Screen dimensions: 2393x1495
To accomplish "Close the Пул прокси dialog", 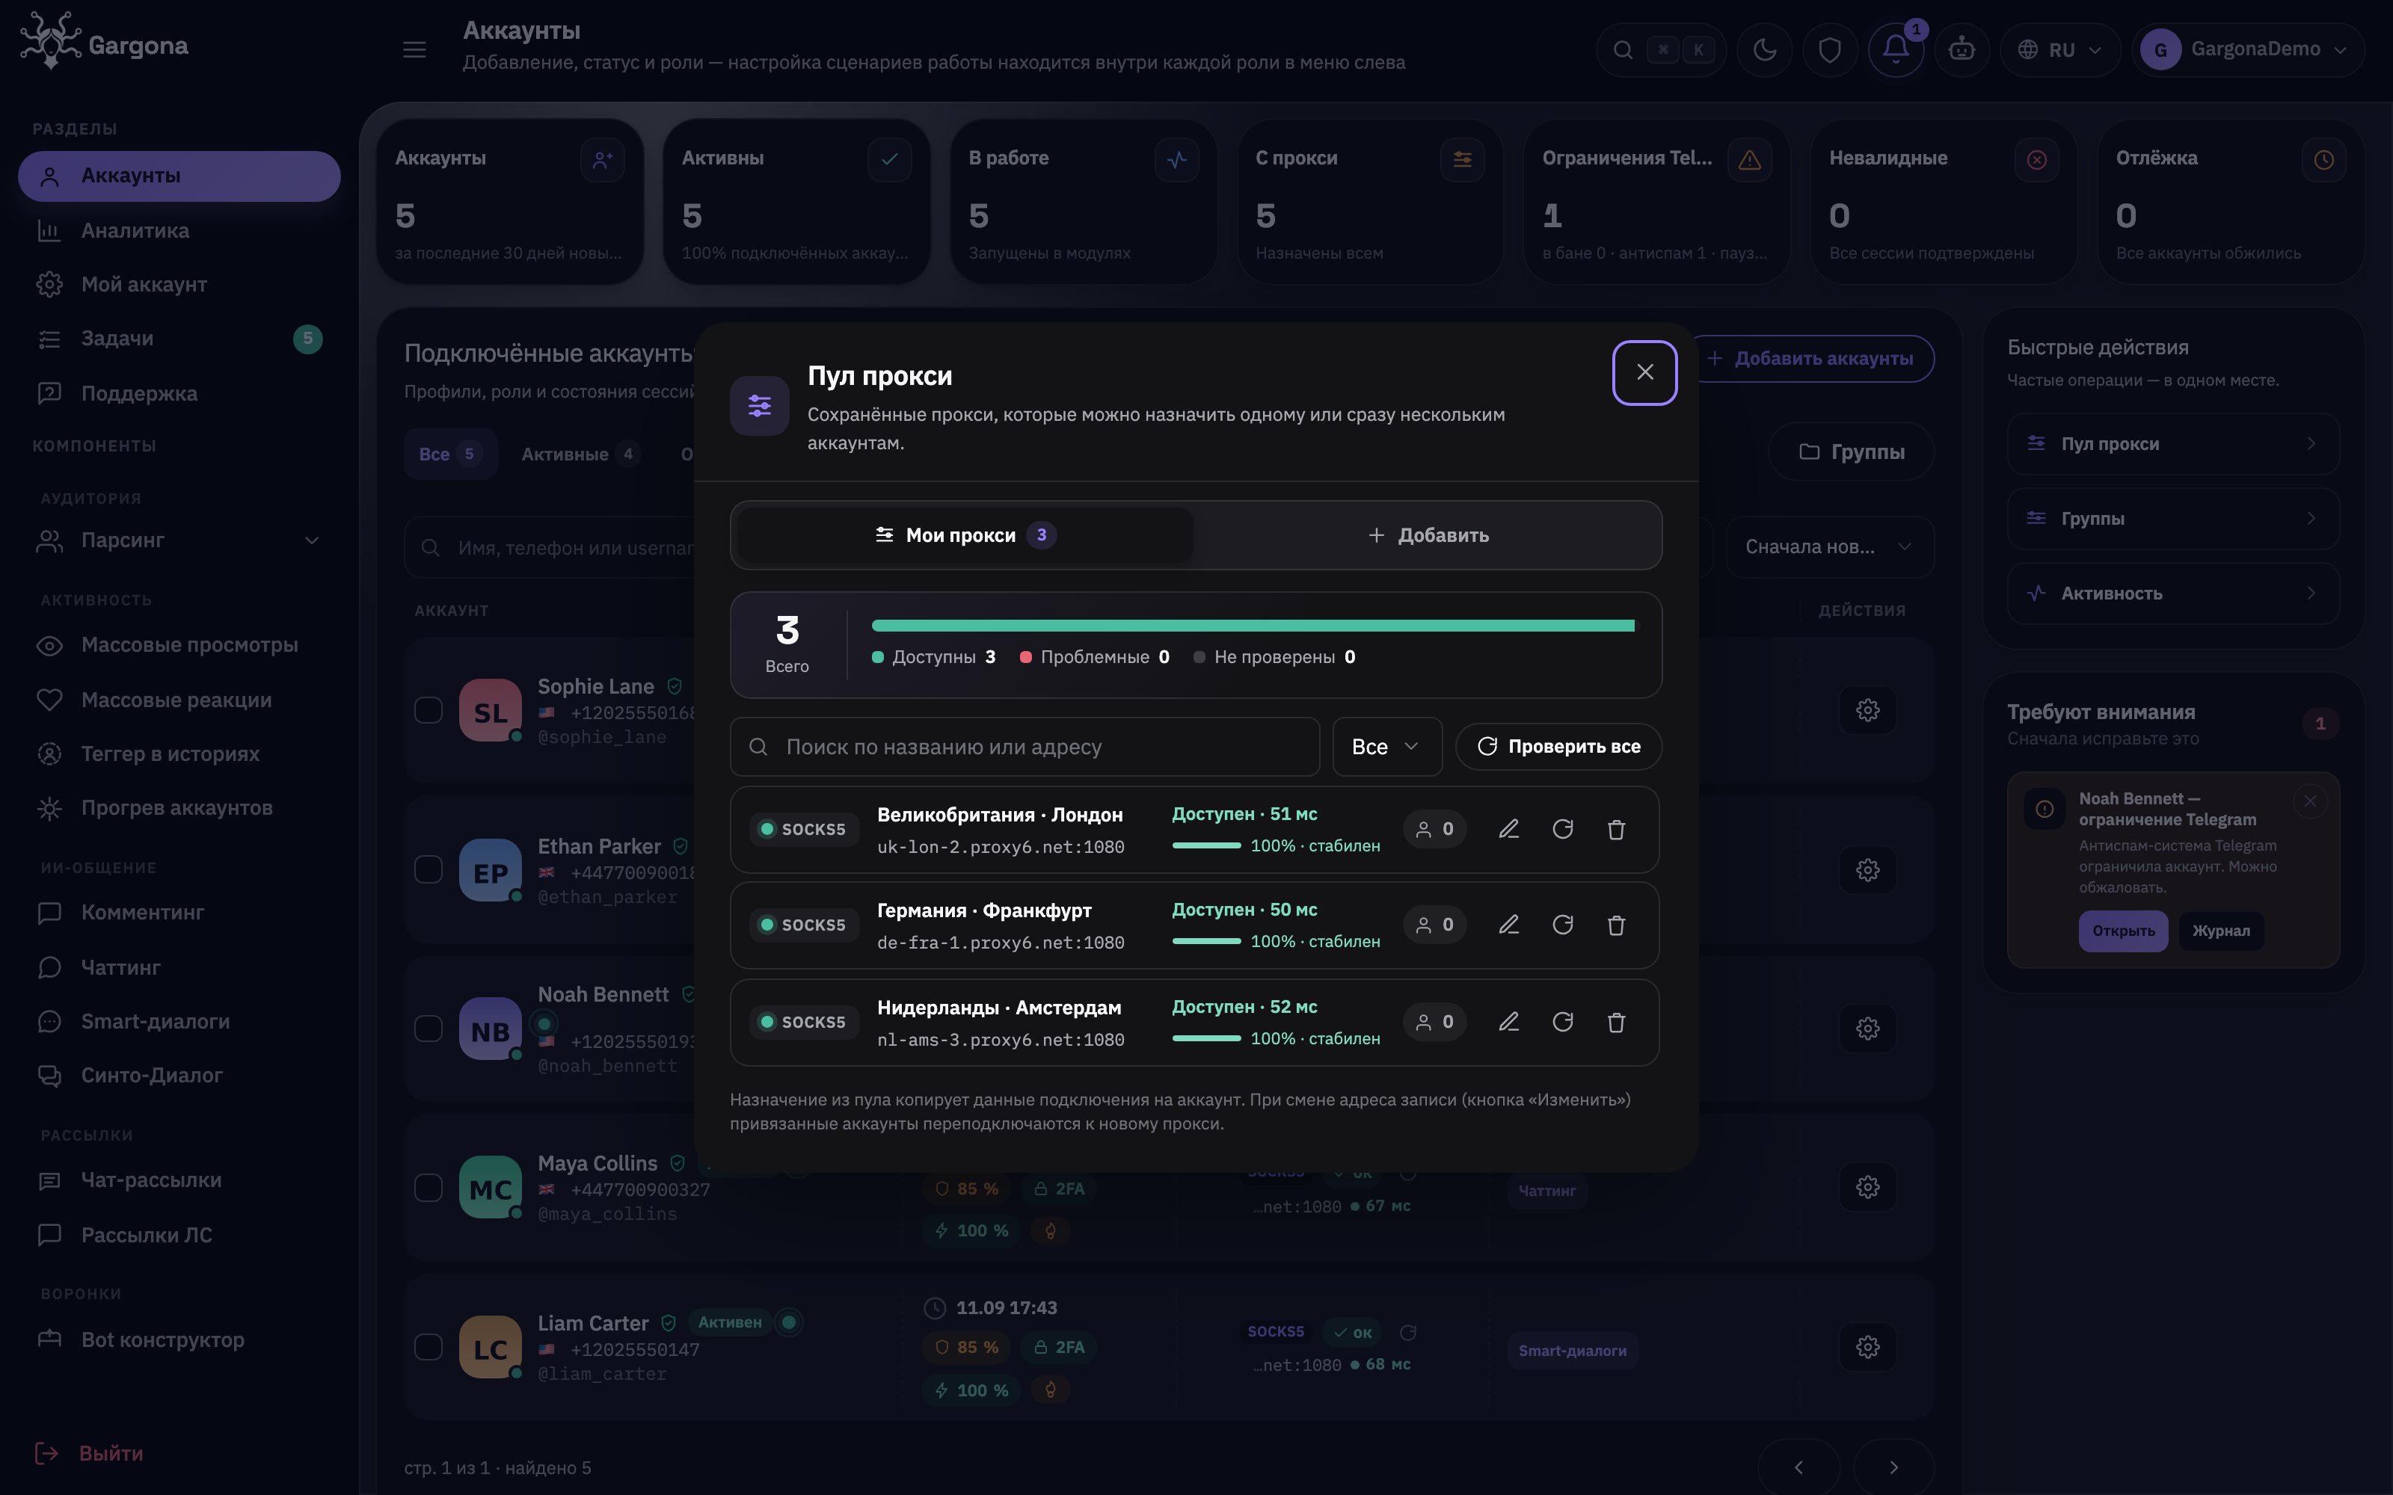I will click(x=1644, y=373).
